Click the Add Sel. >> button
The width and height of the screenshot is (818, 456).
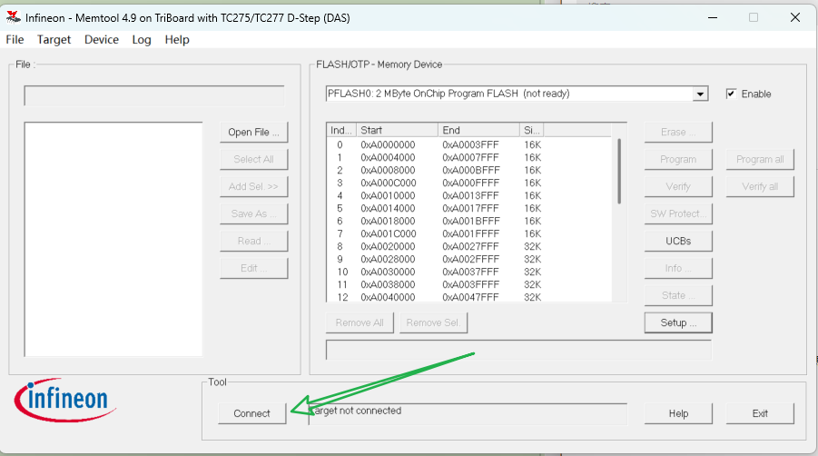[x=253, y=186]
